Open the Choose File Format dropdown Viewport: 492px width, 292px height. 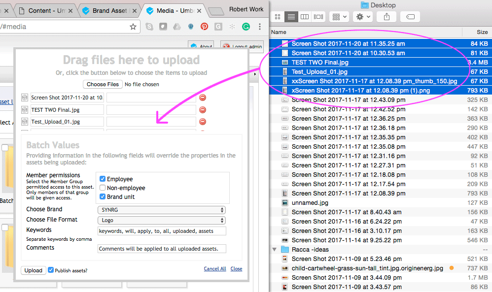click(x=162, y=221)
